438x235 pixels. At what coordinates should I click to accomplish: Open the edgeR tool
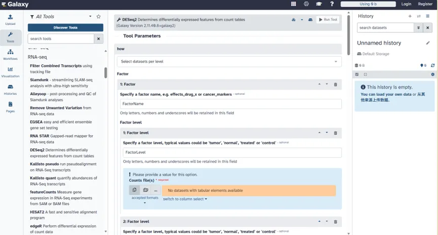tap(63, 229)
